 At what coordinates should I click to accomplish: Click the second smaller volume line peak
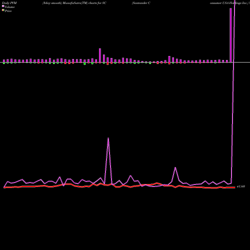(x=175, y=167)
